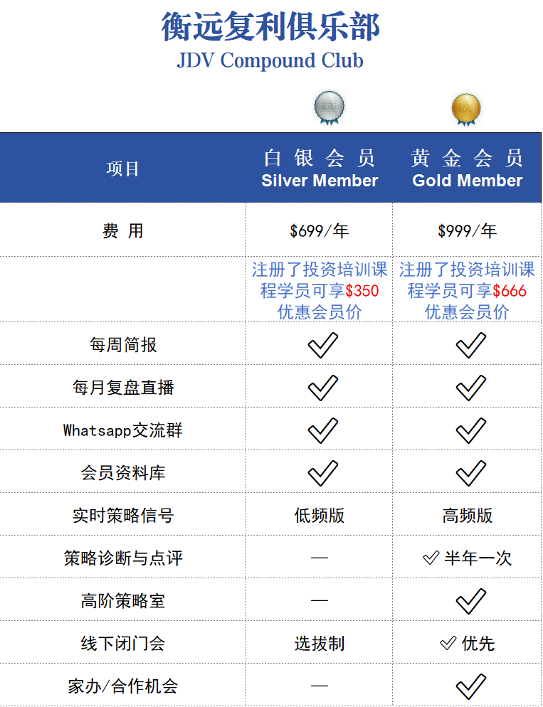Viewport: 543px width, 707px height.
Task: Click Gold checkmark for 高阶策略室
Action: pos(470,601)
